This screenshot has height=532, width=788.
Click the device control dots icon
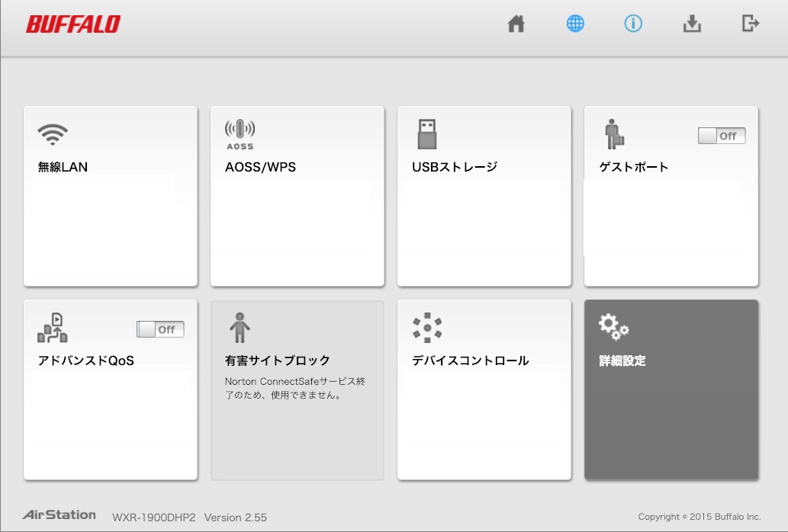[x=427, y=328]
